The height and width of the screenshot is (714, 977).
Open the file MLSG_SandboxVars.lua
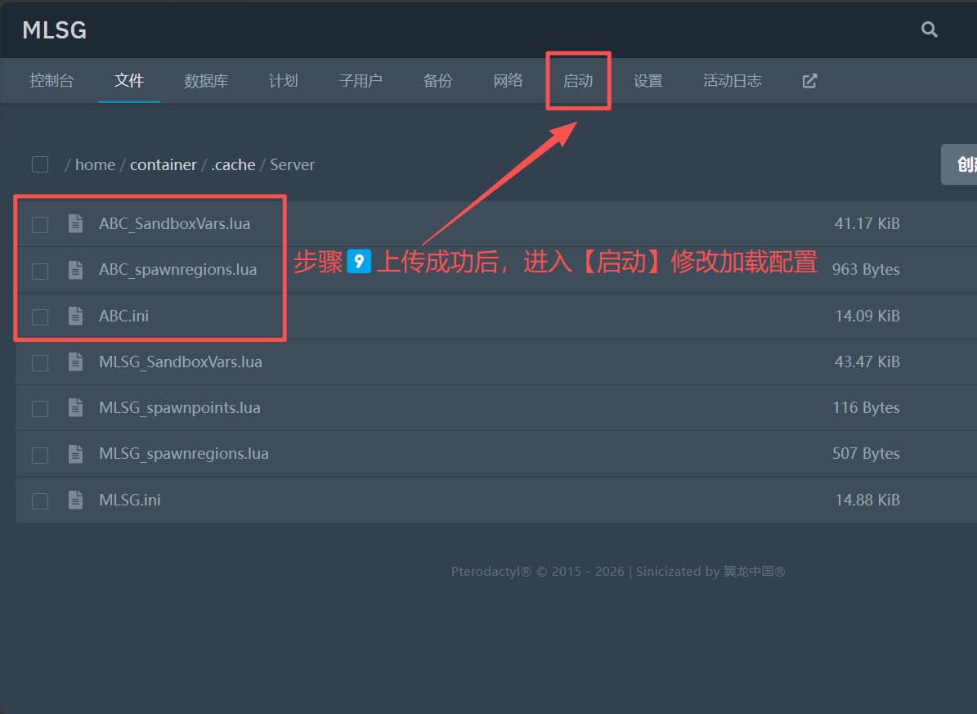point(181,361)
